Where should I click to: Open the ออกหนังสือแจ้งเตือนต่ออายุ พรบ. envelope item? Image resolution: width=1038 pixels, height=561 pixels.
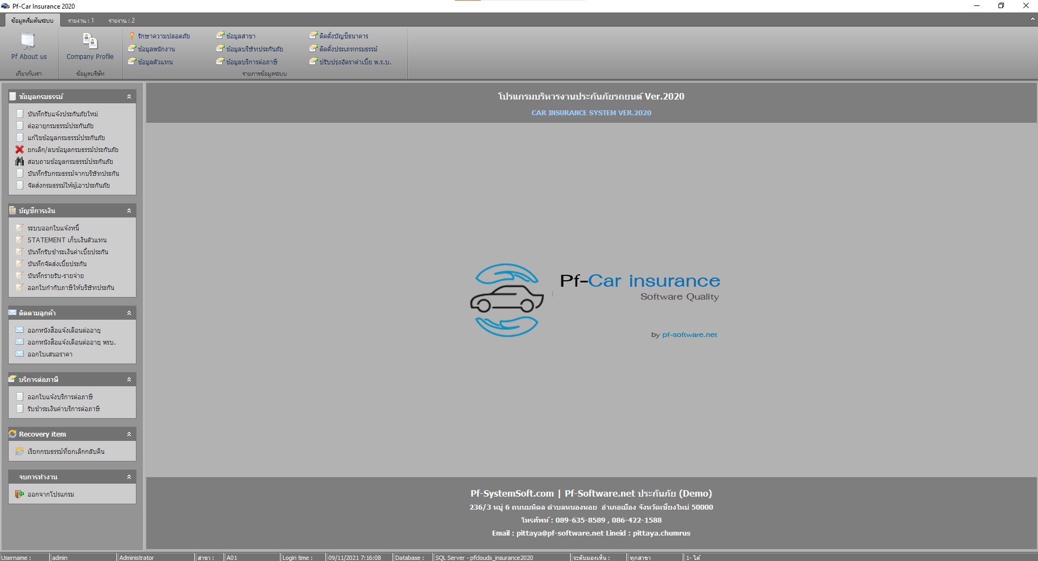[66, 342]
